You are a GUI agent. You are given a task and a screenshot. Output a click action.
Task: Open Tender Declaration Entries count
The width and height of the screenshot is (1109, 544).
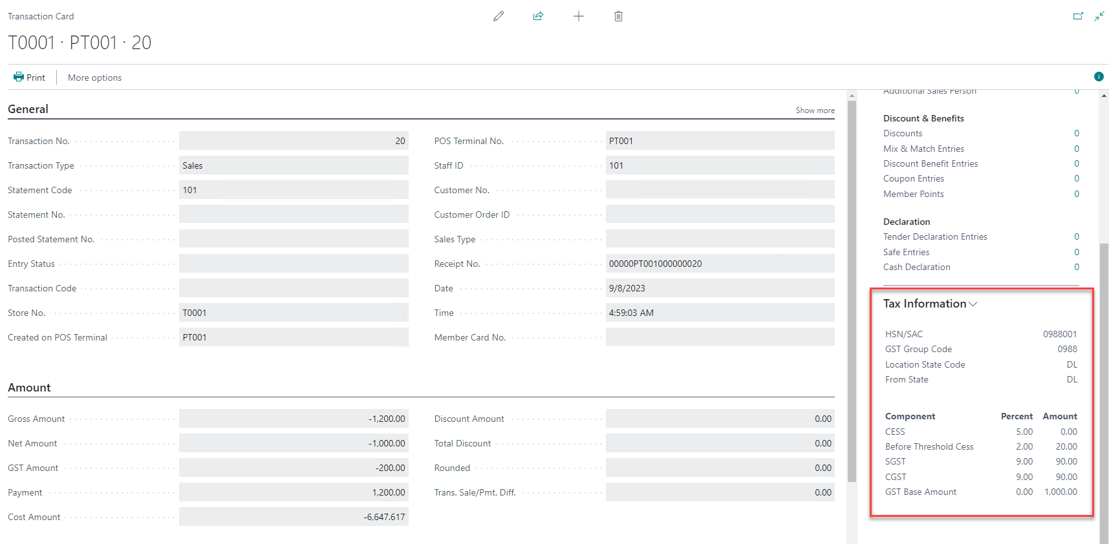pyautogui.click(x=1076, y=236)
